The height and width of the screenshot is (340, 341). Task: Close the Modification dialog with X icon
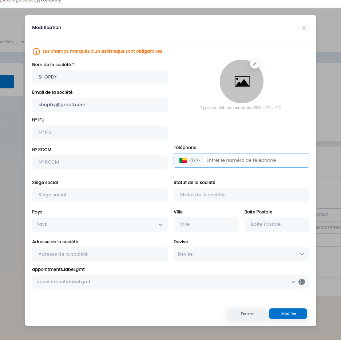click(304, 28)
